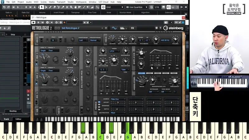Select the Mute X tool
This screenshot has height=140, width=249.
tap(67, 7)
